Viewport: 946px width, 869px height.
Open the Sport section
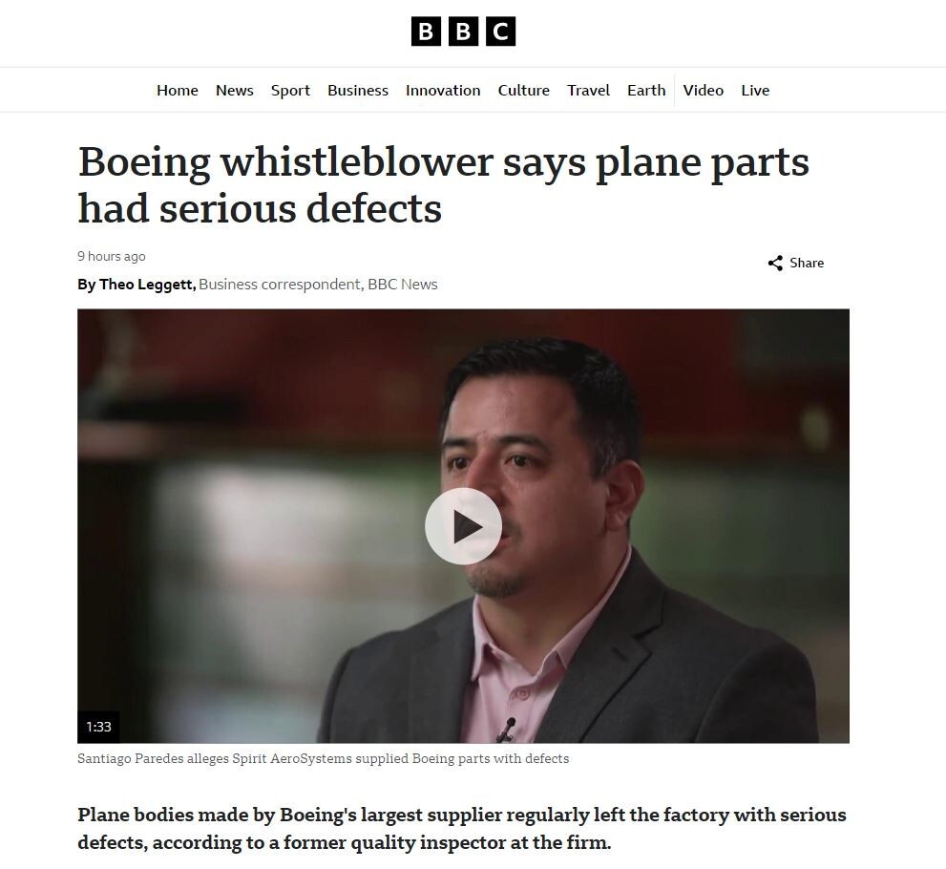(x=290, y=91)
